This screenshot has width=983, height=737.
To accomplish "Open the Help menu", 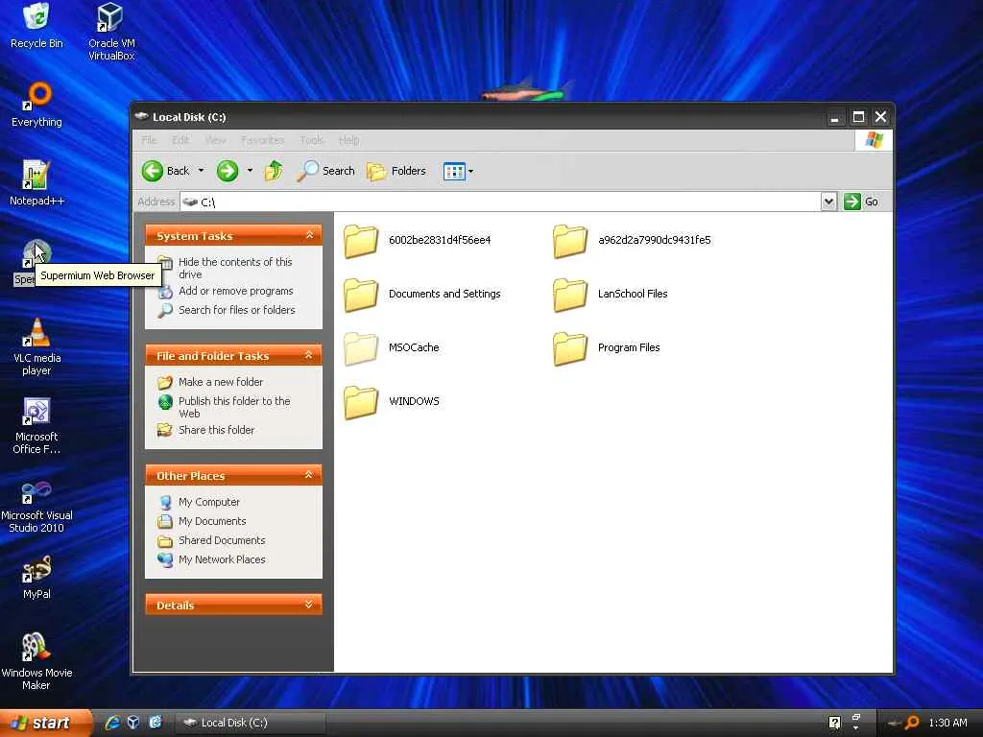I will [x=349, y=140].
